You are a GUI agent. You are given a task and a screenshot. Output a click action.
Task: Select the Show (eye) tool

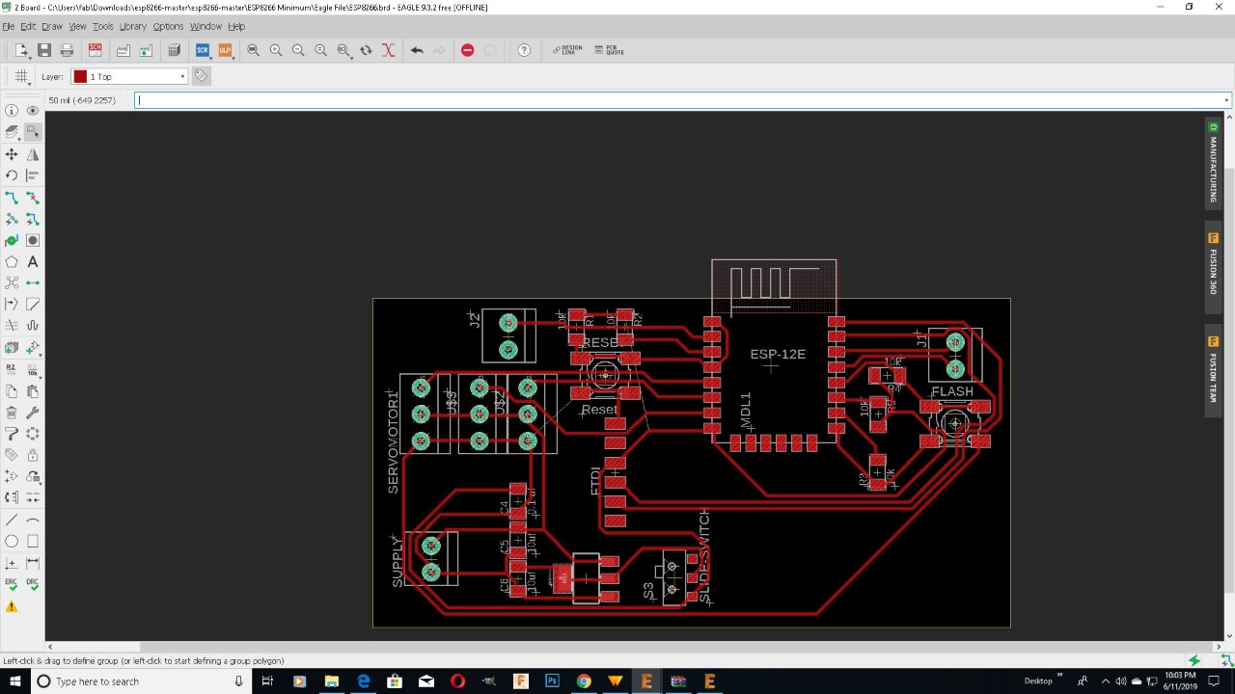click(x=33, y=111)
